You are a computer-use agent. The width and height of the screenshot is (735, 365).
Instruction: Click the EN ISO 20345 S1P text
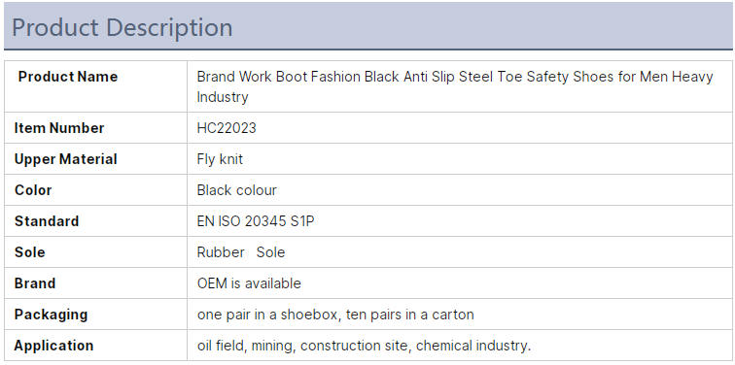(256, 221)
